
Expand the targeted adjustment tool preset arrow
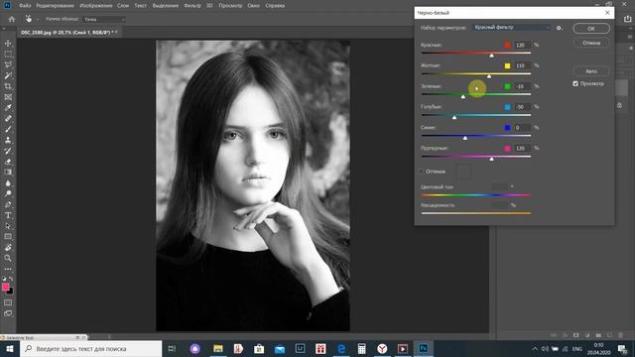[x=38, y=19]
